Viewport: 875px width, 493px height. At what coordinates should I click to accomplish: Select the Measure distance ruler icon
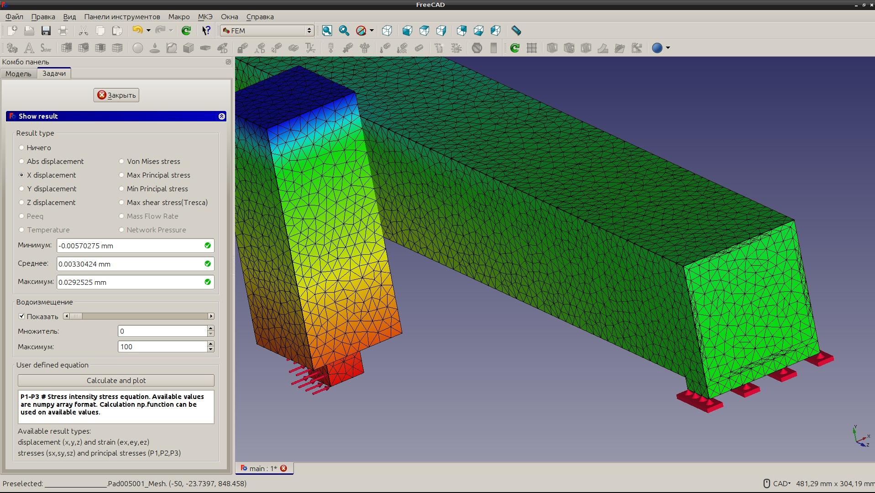click(x=516, y=31)
